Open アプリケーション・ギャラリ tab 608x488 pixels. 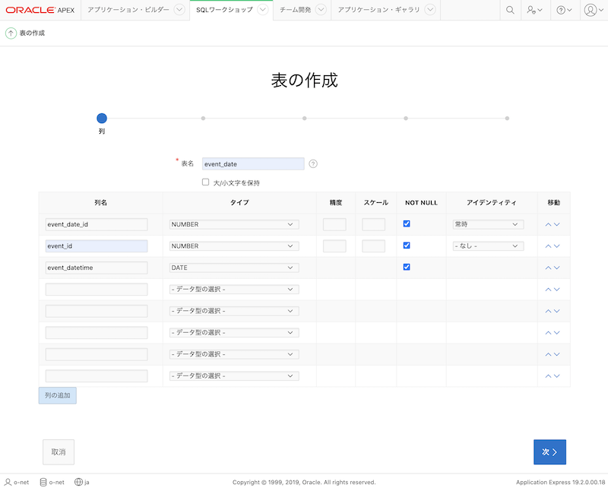coord(378,10)
